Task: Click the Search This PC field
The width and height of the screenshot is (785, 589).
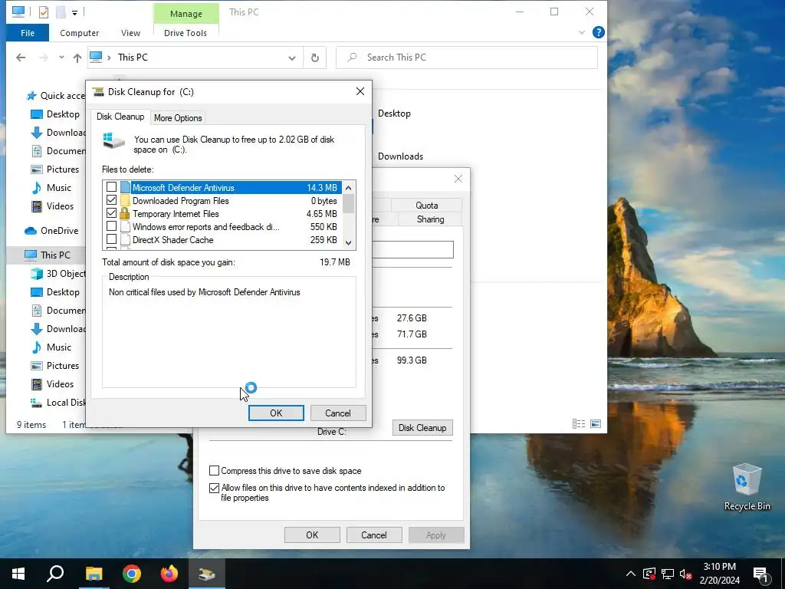Action: (x=467, y=58)
